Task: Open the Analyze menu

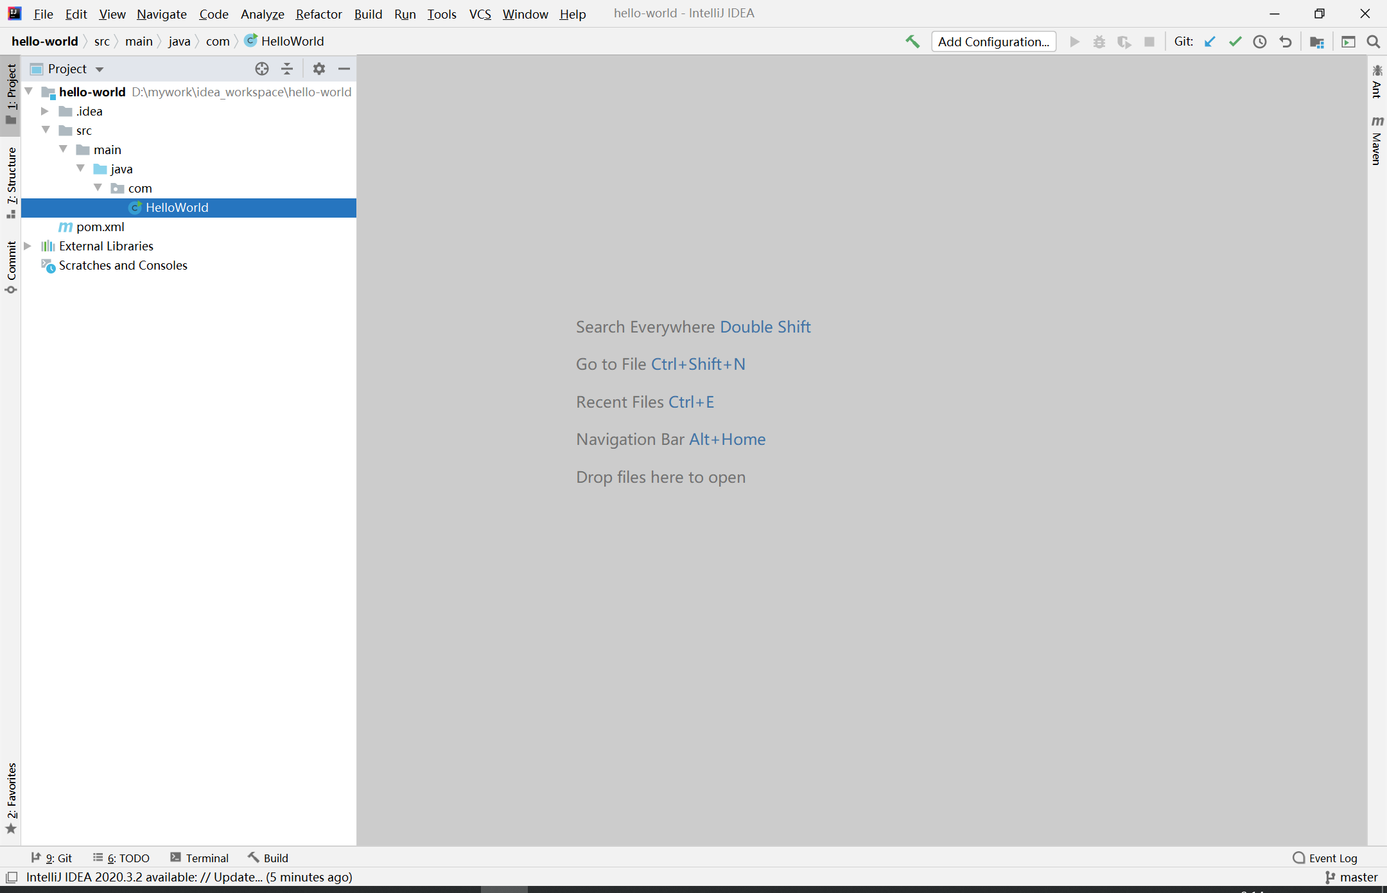Action: pos(262,14)
